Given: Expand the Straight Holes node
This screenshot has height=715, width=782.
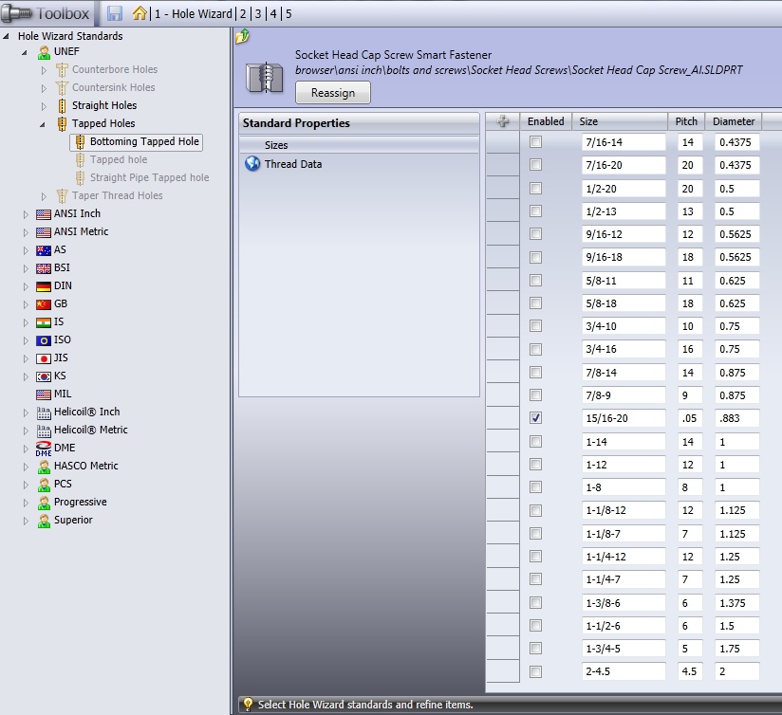Looking at the screenshot, I should (x=44, y=106).
